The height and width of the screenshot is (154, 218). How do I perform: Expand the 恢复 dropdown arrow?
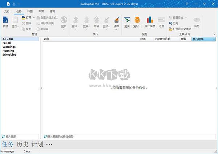coord(86,30)
